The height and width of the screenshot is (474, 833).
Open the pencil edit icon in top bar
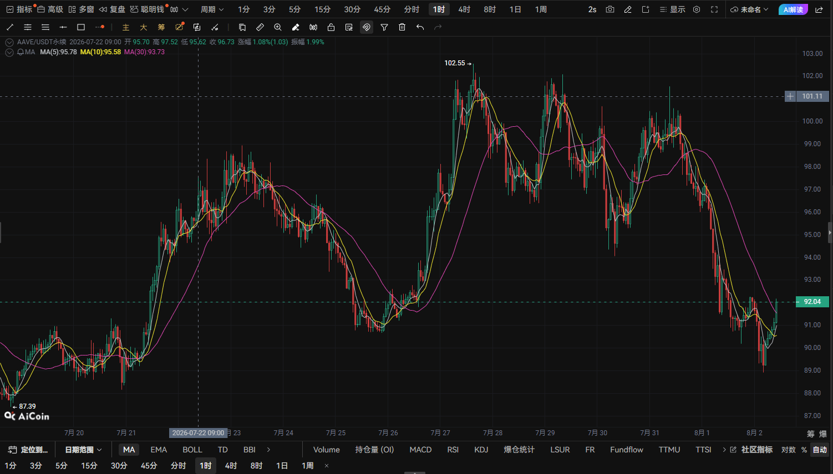click(628, 9)
